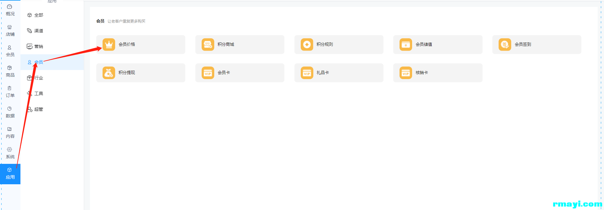Open the 积分规则 app label

325,45
